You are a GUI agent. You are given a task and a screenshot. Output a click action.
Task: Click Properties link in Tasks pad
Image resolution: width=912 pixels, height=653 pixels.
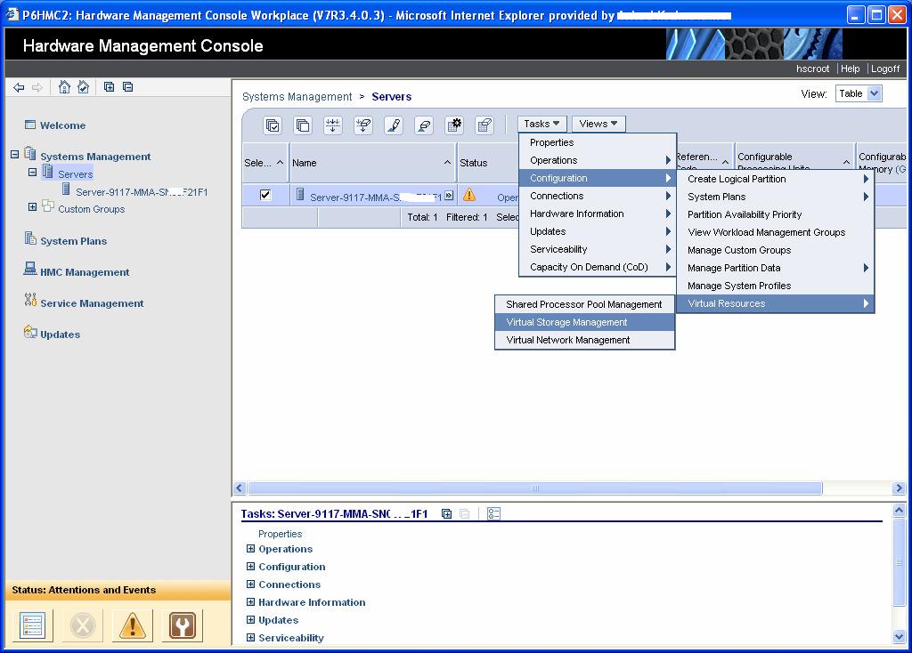(280, 534)
